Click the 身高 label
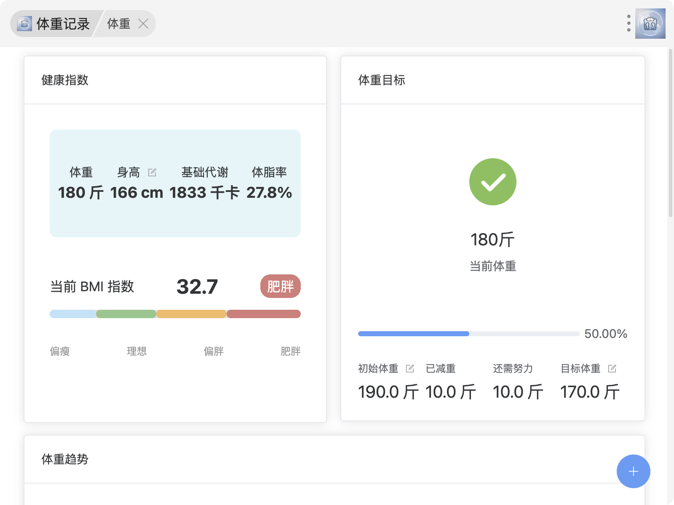Image resolution: width=674 pixels, height=505 pixels. 128,172
